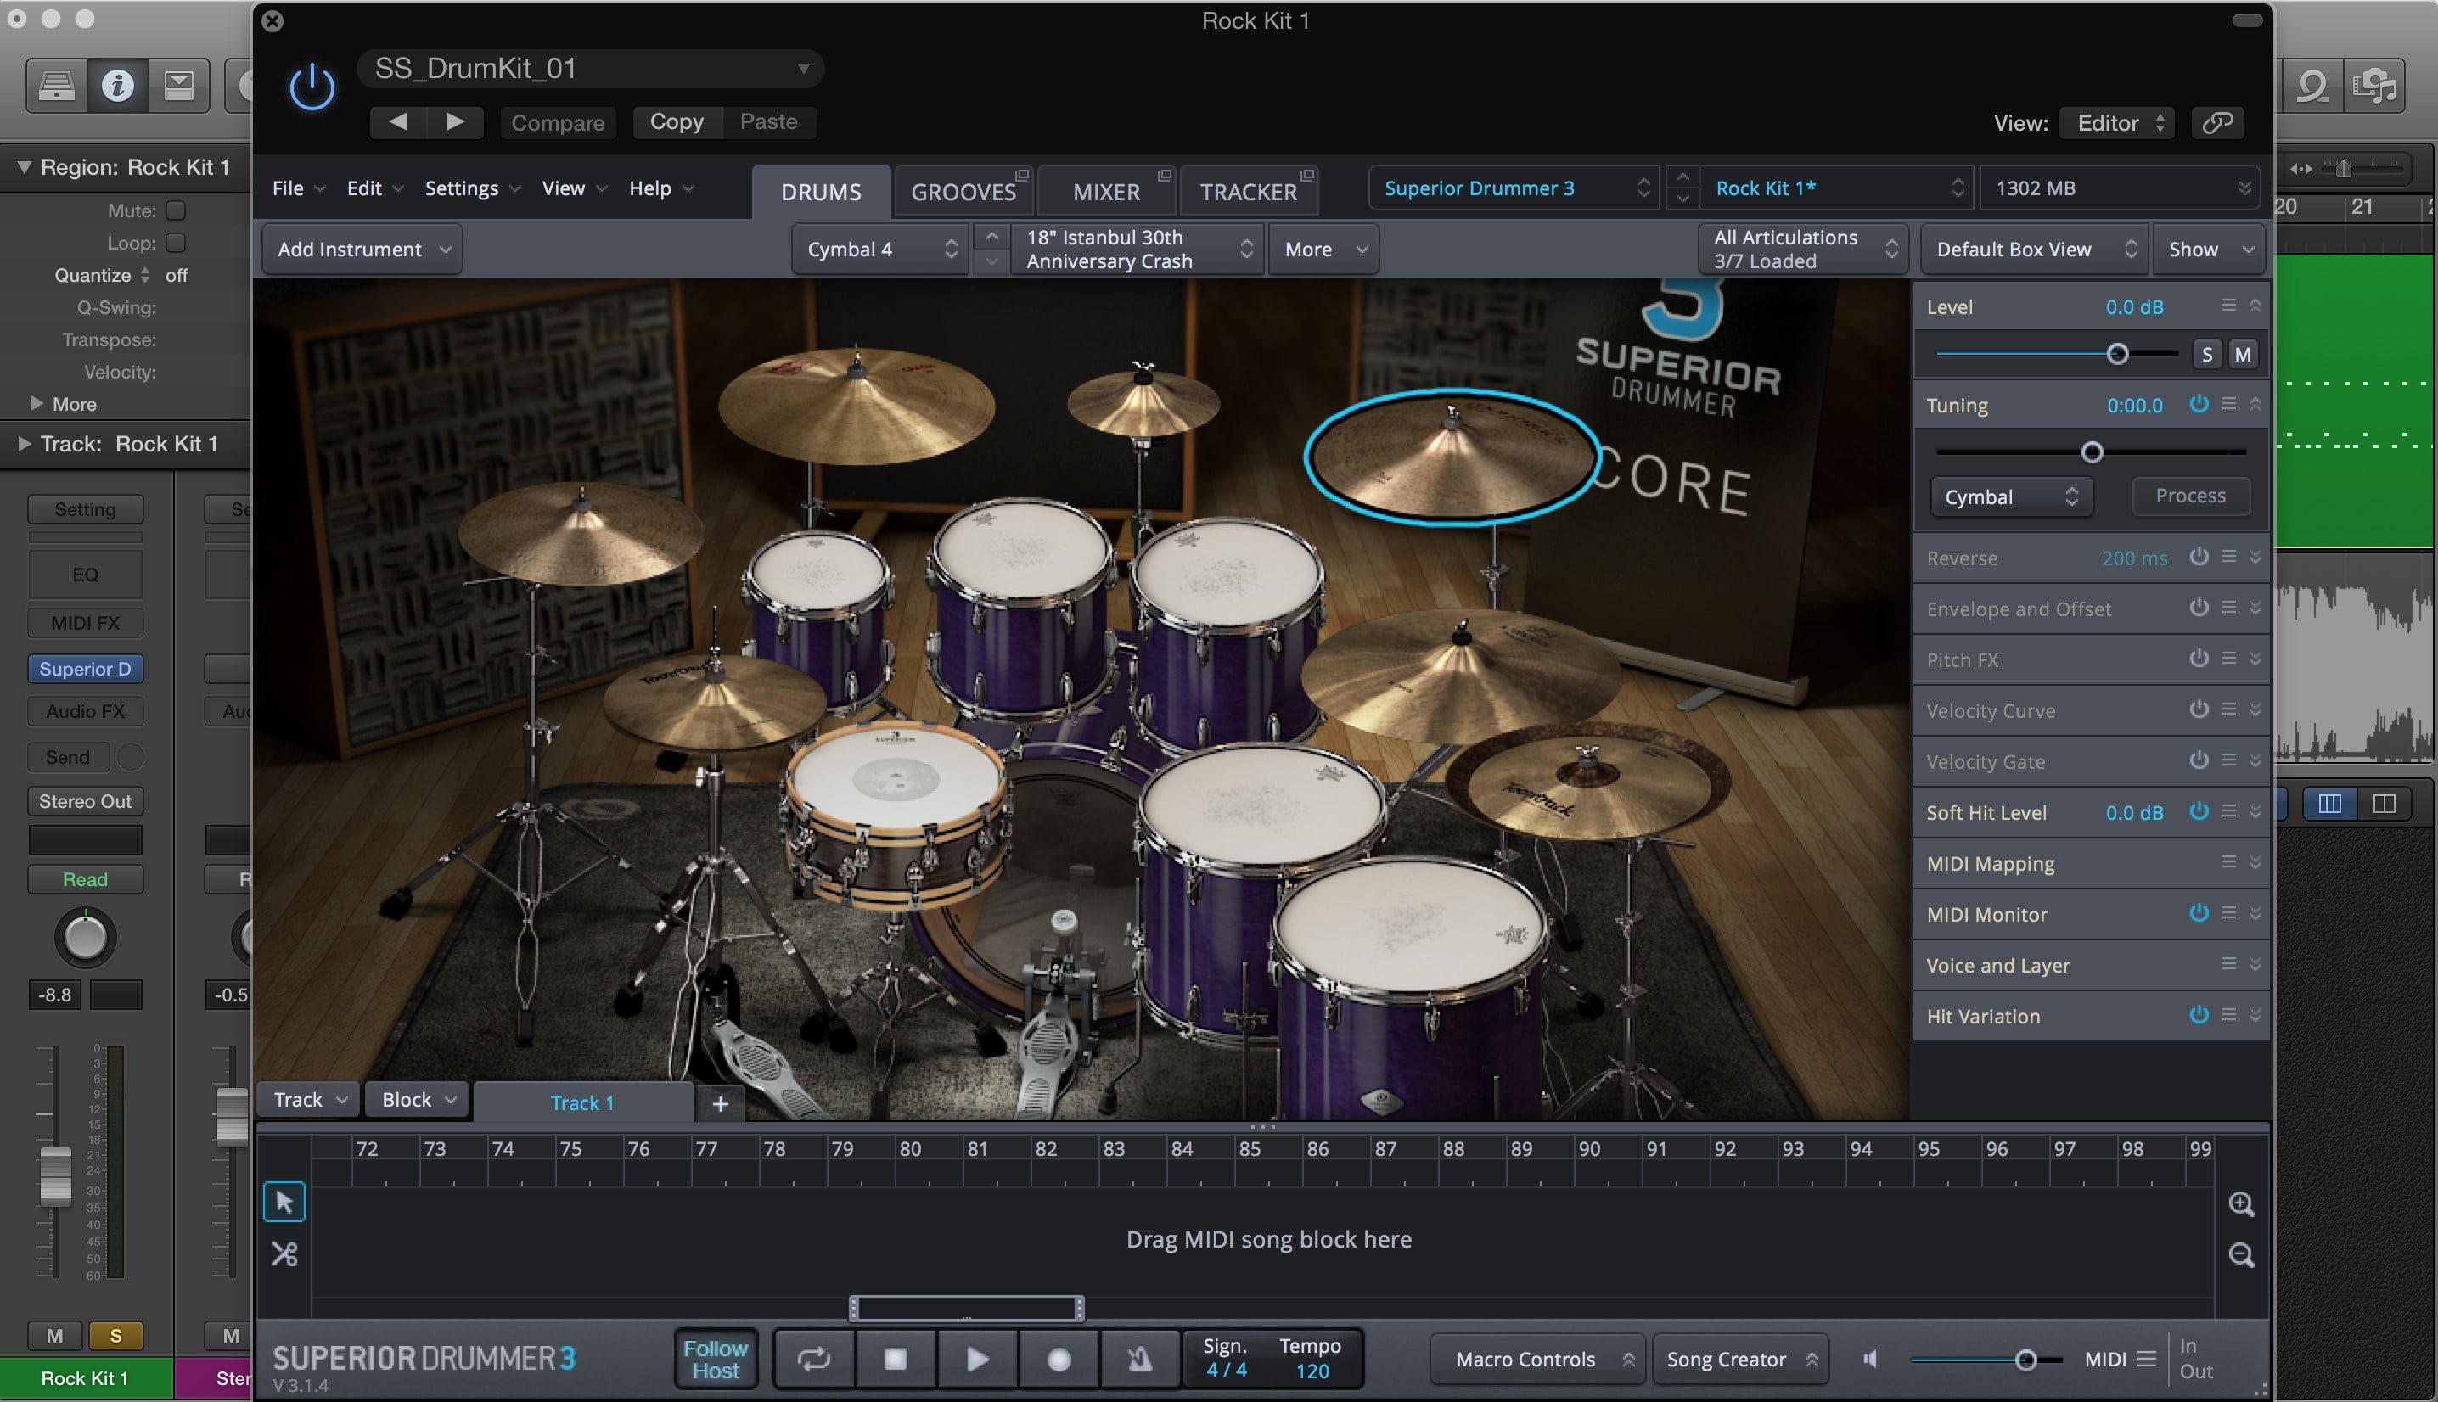Zoom in the song track timeline
Image resolution: width=2438 pixels, height=1402 pixels.
(x=2242, y=1203)
